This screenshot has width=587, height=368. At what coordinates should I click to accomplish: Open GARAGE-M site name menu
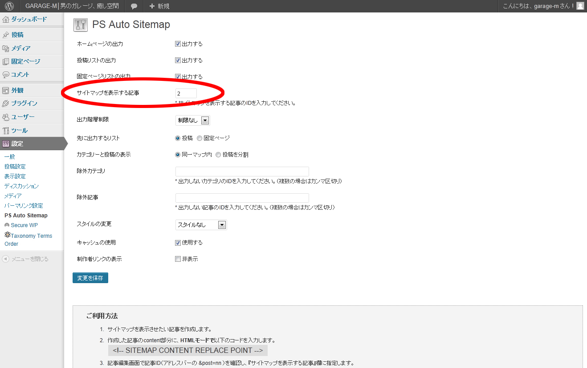72,6
